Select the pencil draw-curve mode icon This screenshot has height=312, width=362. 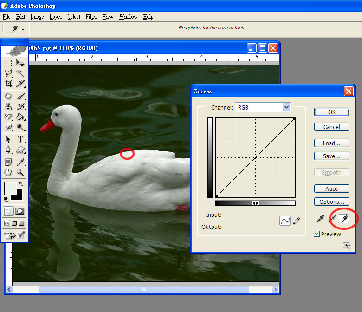(296, 221)
